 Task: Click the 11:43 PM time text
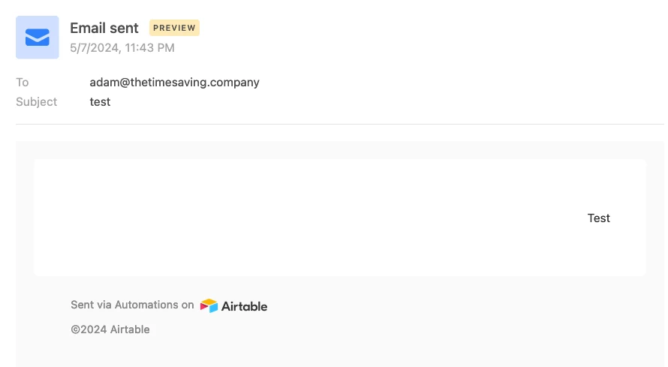[149, 48]
